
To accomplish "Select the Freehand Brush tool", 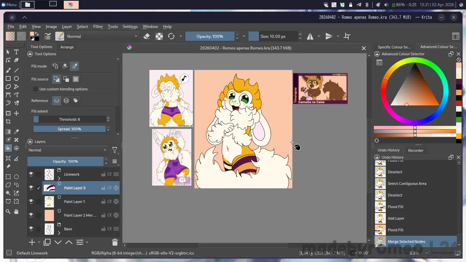I will pyautogui.click(x=8, y=70).
